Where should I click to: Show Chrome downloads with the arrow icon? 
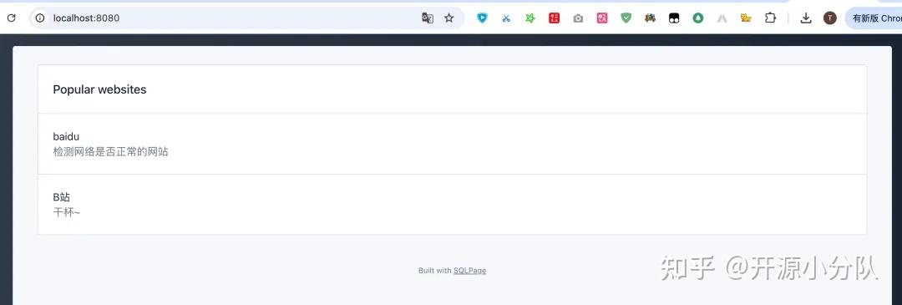coord(806,18)
